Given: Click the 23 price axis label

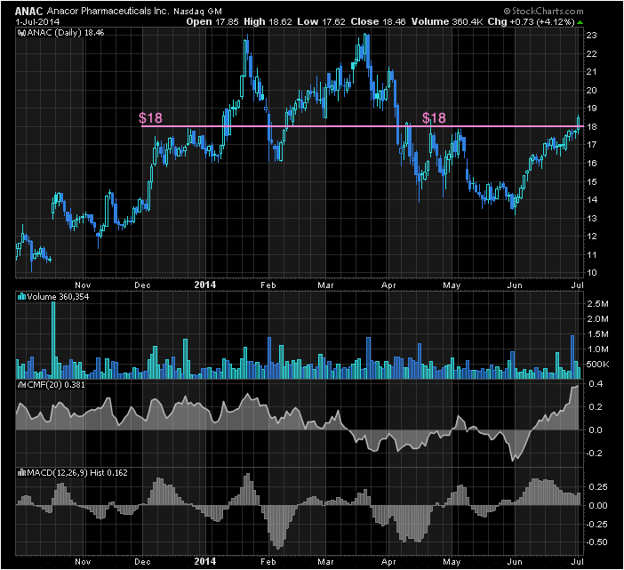Looking at the screenshot, I should pos(592,36).
